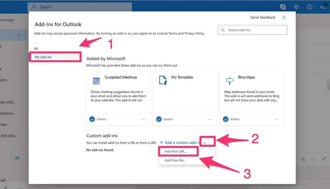Click the remove link icon in toolbar
330x189 pixels.
(313, 159)
